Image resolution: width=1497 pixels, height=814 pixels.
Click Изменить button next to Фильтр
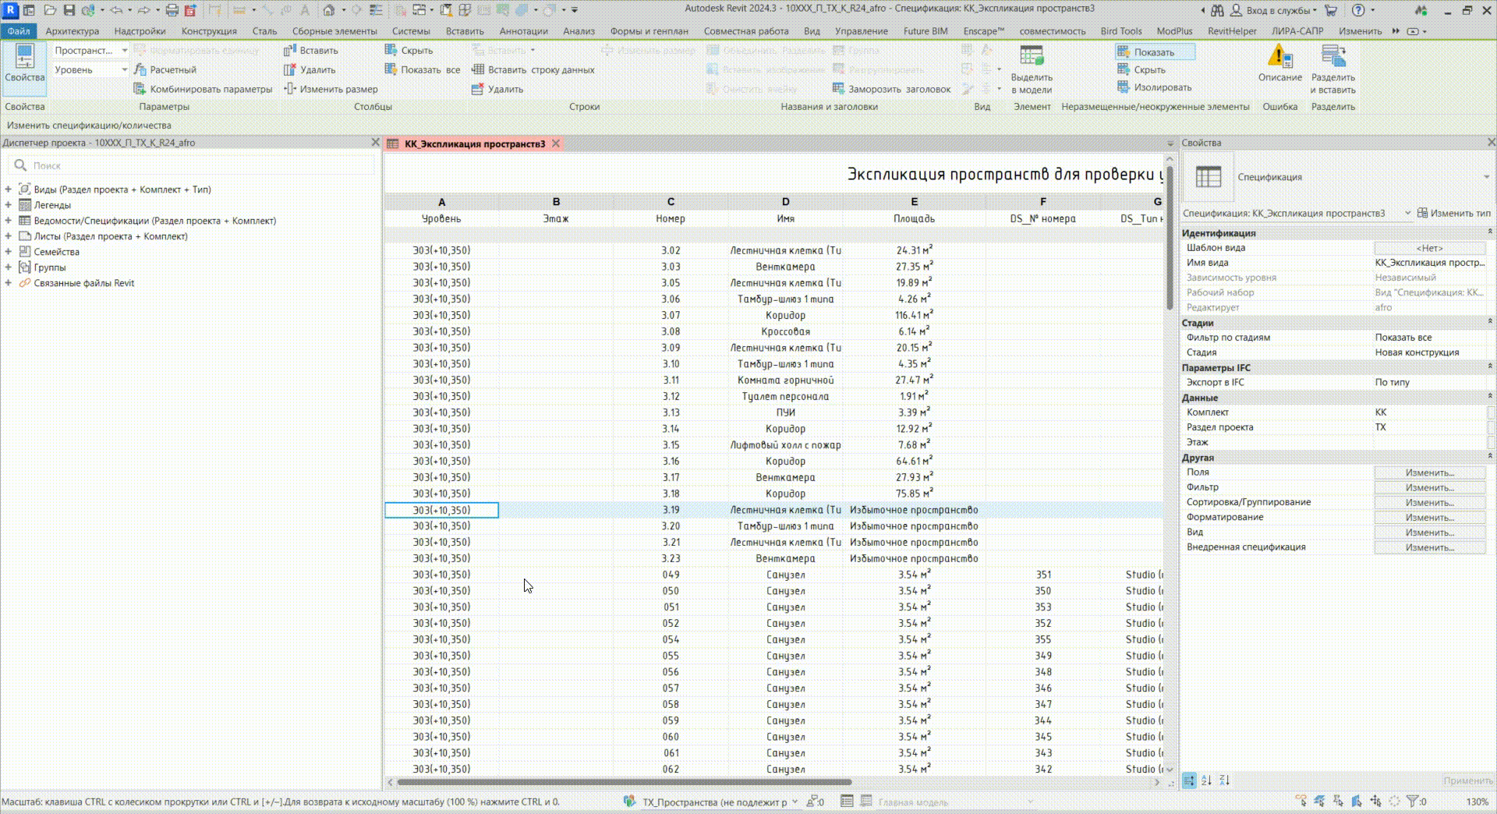[x=1429, y=487]
